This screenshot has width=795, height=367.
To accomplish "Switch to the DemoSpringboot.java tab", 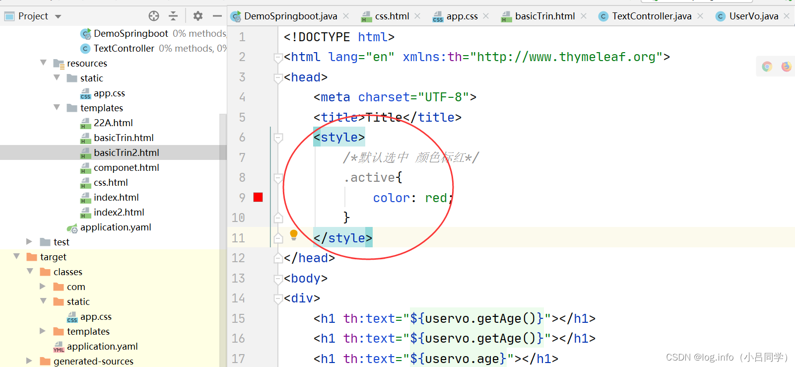I will tap(290, 16).
